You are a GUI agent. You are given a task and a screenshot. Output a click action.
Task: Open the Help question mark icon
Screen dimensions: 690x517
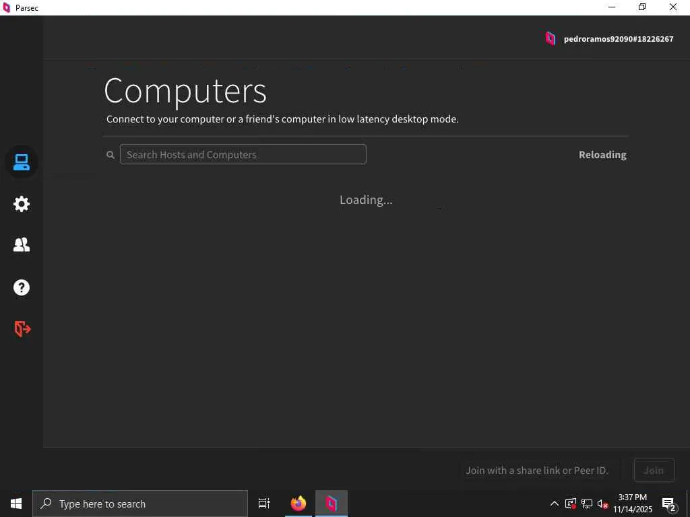[21, 287]
